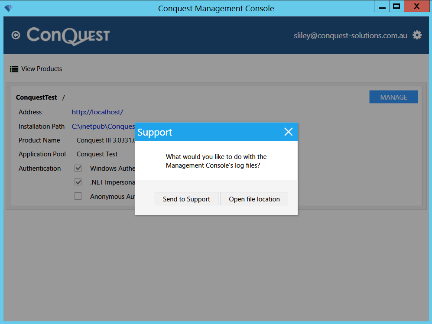Toggle the .NET Impersonation checkbox
The width and height of the screenshot is (432, 324).
[78, 182]
